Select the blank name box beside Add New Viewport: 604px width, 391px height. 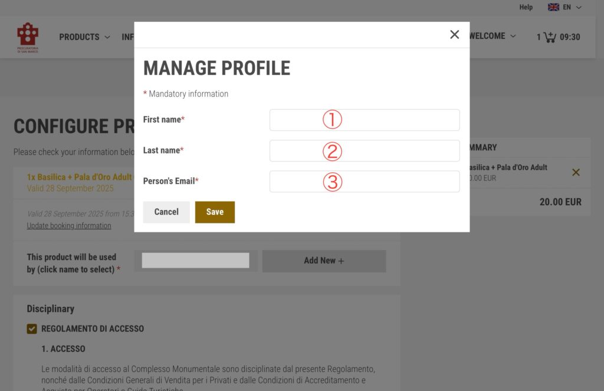point(195,261)
